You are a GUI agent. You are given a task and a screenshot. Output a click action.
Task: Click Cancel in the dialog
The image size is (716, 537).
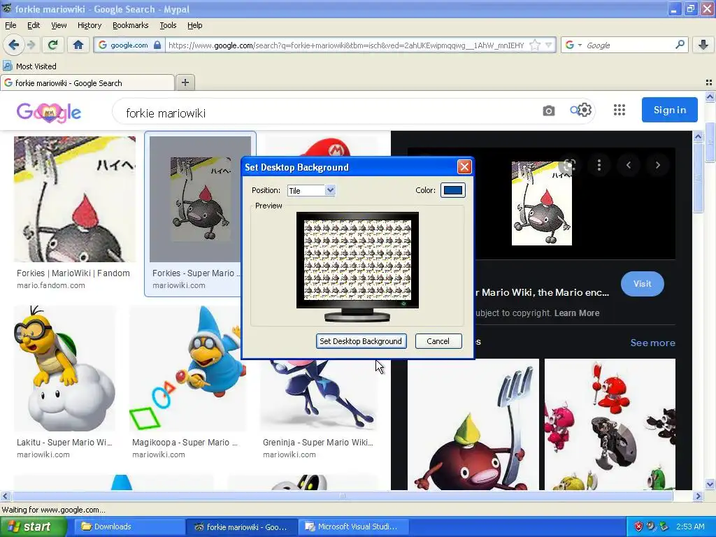coord(438,341)
